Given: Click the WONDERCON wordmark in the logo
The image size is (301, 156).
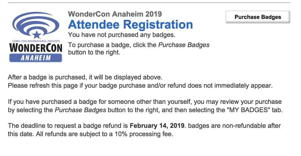Looking at the screenshot, I should [36, 48].
